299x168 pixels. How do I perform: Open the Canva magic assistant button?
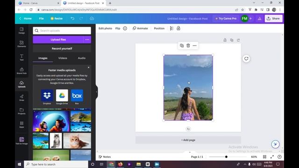coord(275,144)
